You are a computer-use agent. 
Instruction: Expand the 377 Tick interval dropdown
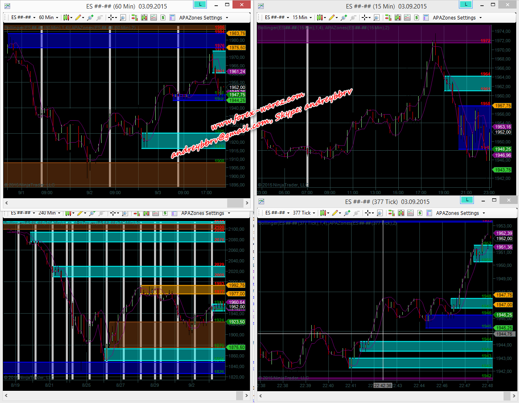tap(304, 213)
